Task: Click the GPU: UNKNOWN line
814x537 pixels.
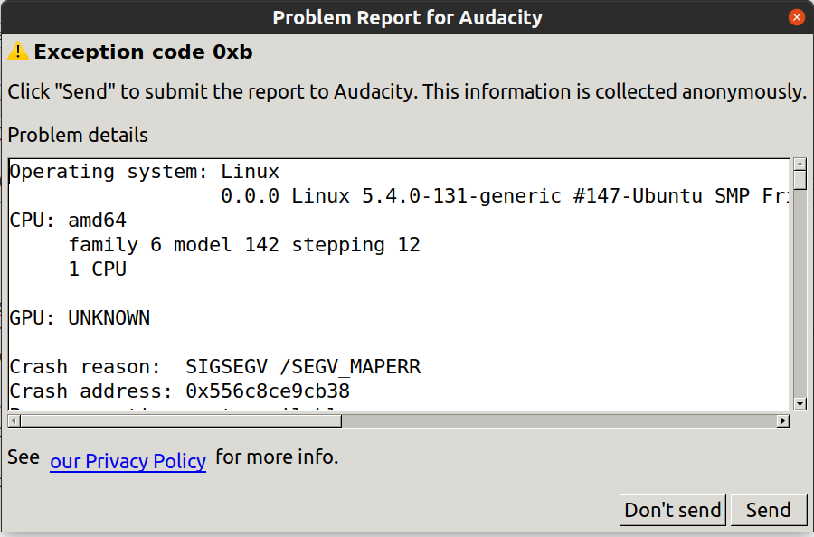Action: (80, 318)
